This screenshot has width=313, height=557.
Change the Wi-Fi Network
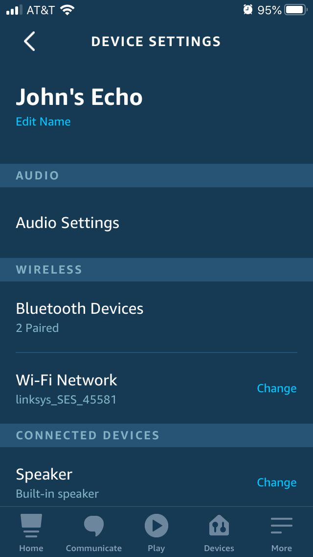pos(277,388)
